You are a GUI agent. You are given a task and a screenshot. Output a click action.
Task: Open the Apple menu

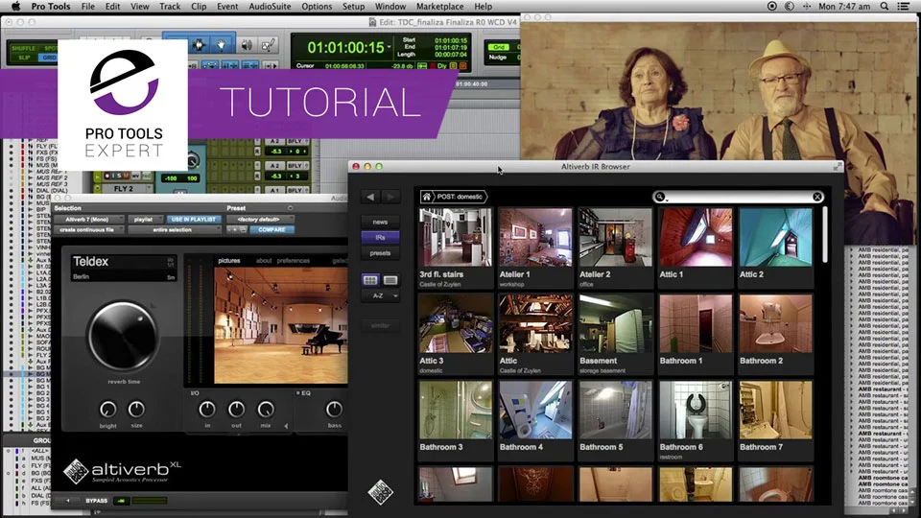tap(16, 7)
